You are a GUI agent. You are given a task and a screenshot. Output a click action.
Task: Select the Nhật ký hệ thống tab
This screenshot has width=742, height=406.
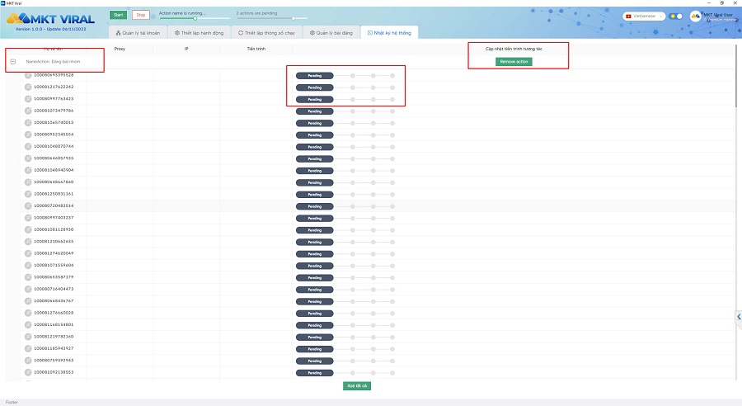(389, 33)
